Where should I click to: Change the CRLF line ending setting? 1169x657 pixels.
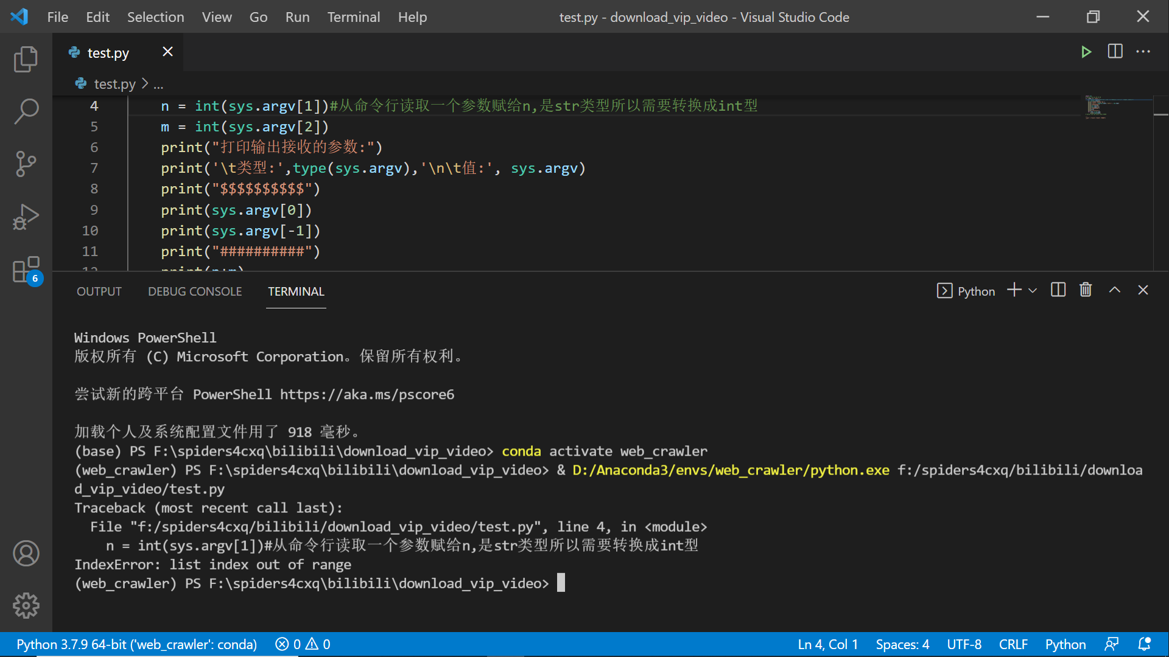(1013, 644)
